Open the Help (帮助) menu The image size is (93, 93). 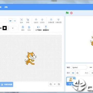[6, 7]
